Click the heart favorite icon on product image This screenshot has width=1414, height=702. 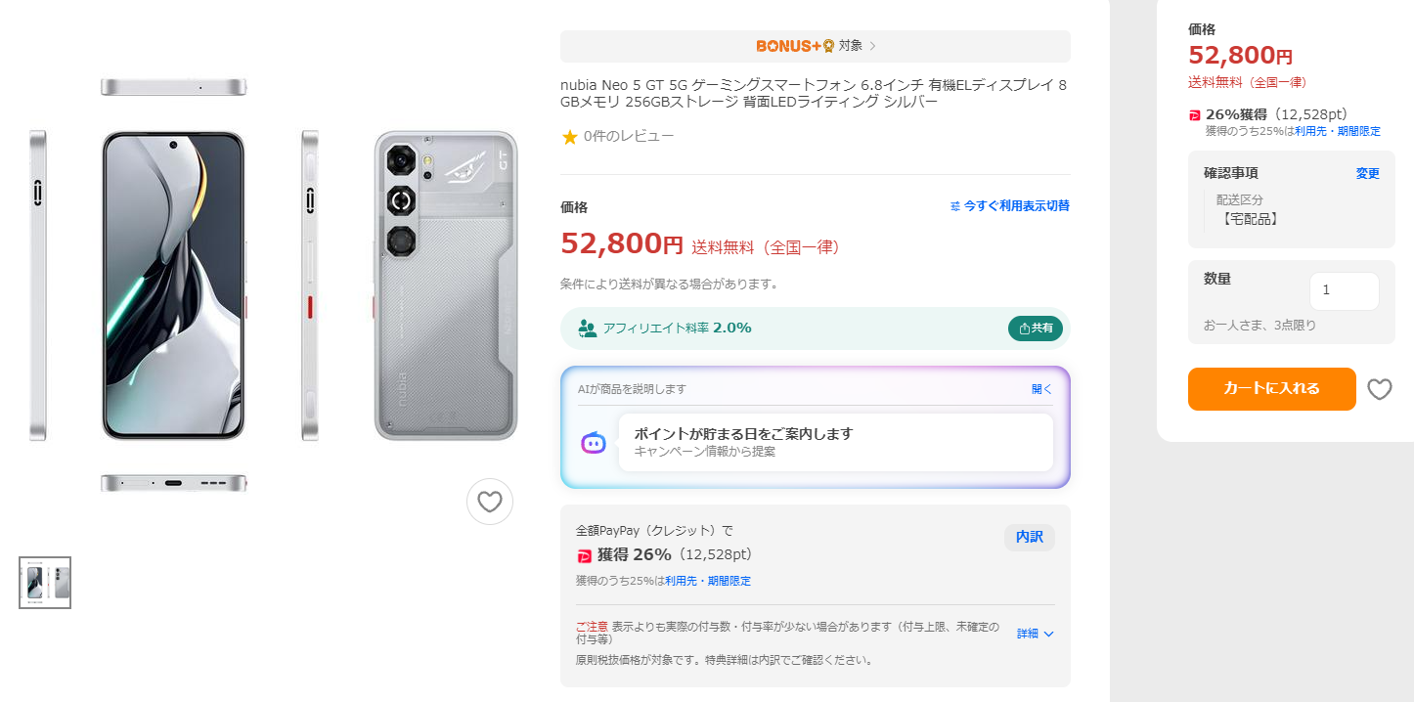pyautogui.click(x=489, y=502)
